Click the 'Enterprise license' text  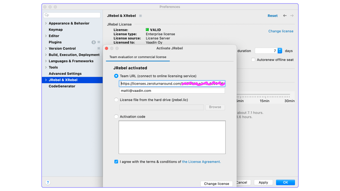pos(160,34)
